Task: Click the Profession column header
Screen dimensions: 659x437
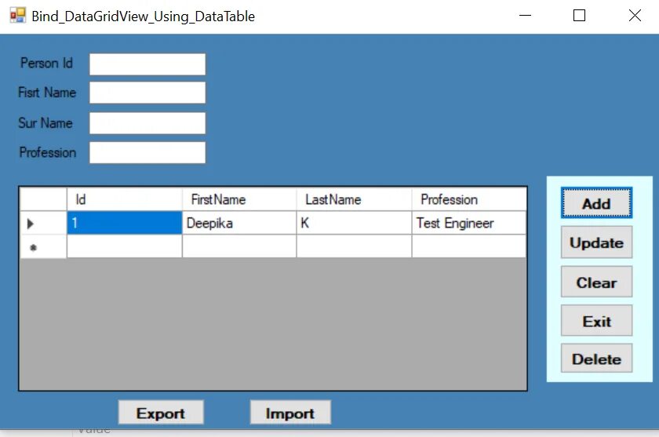Action: pyautogui.click(x=469, y=199)
